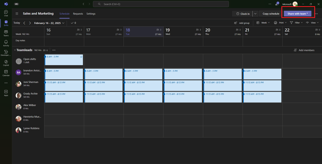Open title bar settings and more ellipsis
322x164 pixels.
coord(270,4)
